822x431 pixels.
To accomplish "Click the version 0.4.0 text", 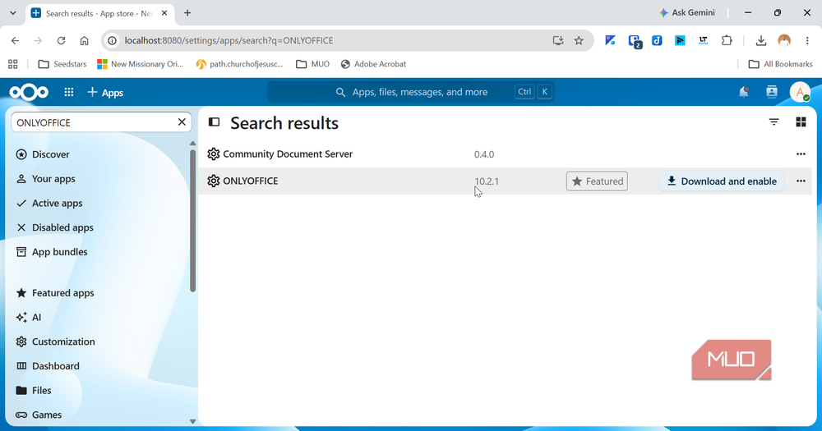I will pos(484,154).
